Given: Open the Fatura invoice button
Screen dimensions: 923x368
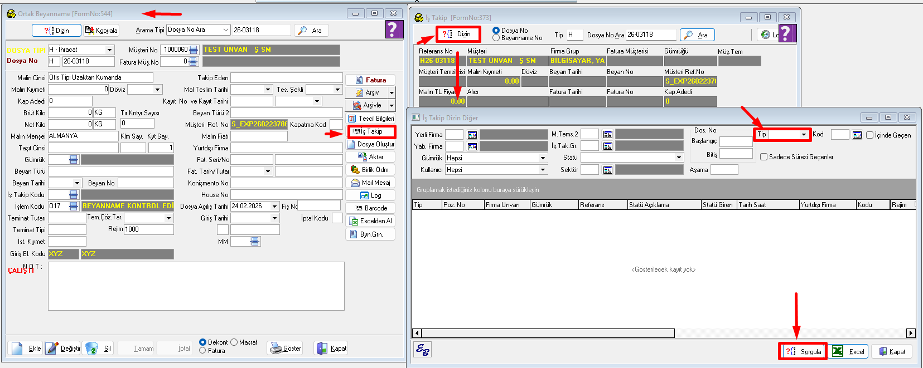Looking at the screenshot, I should [x=370, y=80].
